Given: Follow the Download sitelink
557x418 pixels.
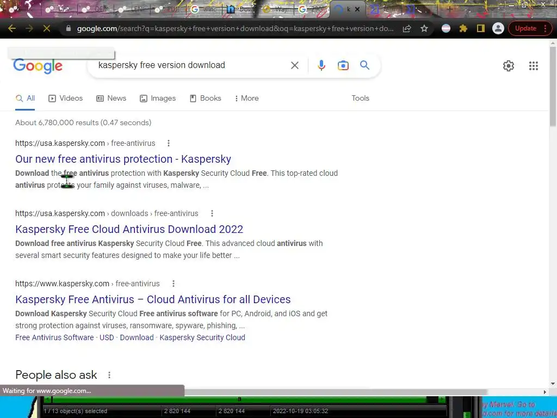Looking at the screenshot, I should pyautogui.click(x=137, y=337).
